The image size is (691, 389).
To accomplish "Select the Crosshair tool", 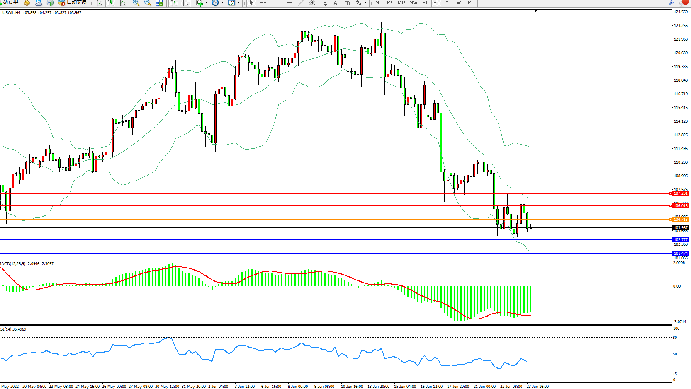I will point(263,3).
